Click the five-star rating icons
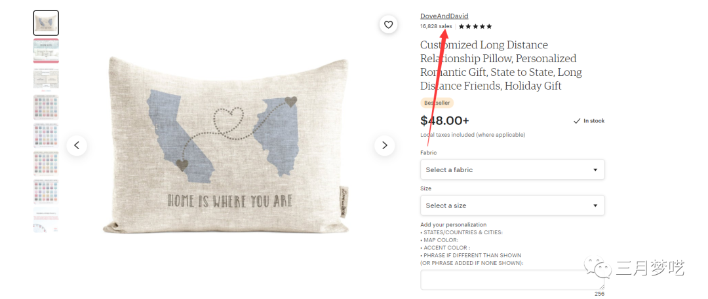The height and width of the screenshot is (299, 708). pos(475,27)
